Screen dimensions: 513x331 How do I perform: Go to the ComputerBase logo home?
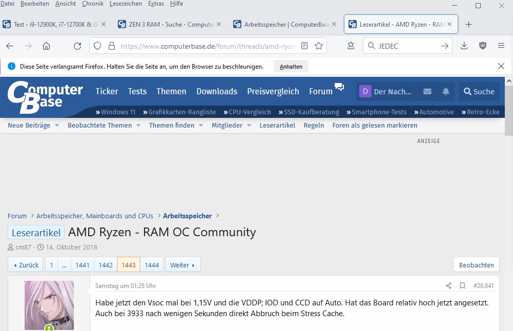(x=45, y=97)
